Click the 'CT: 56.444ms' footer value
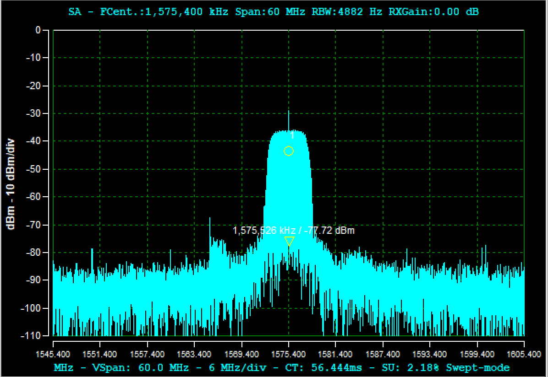 click(x=323, y=367)
